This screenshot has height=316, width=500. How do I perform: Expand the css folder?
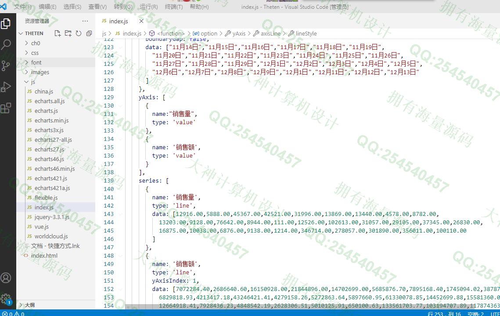click(x=56, y=53)
